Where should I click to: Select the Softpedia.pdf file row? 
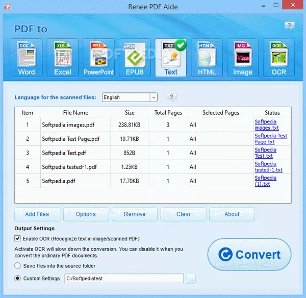(x=153, y=181)
